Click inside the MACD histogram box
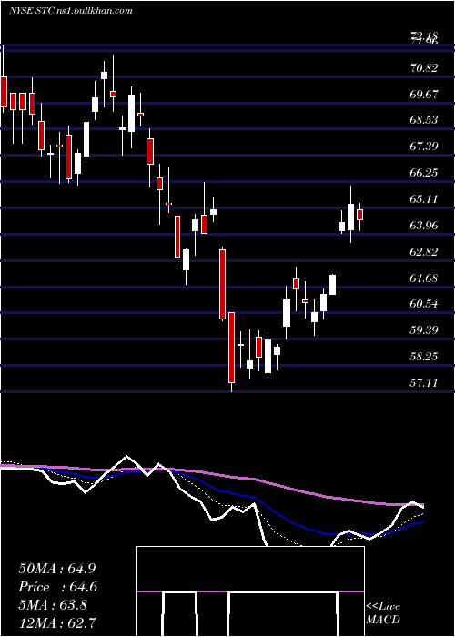The width and height of the screenshot is (455, 637). point(250,591)
